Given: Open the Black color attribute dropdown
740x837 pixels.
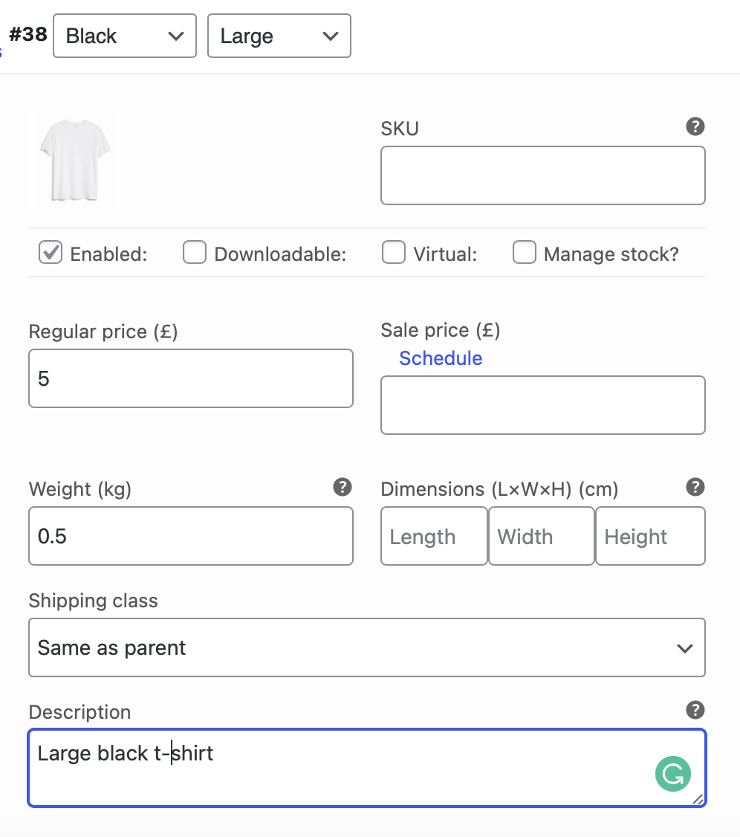Looking at the screenshot, I should click(125, 36).
